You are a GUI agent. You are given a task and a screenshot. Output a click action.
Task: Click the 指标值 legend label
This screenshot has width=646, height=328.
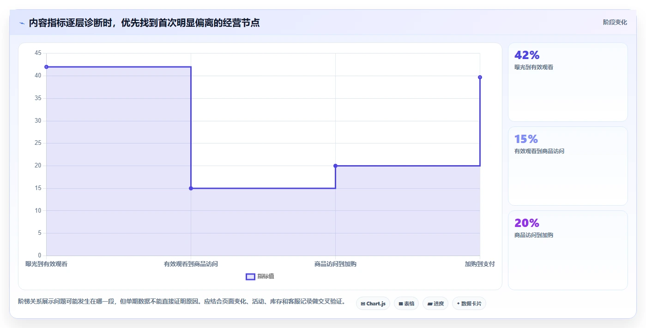(x=266, y=276)
